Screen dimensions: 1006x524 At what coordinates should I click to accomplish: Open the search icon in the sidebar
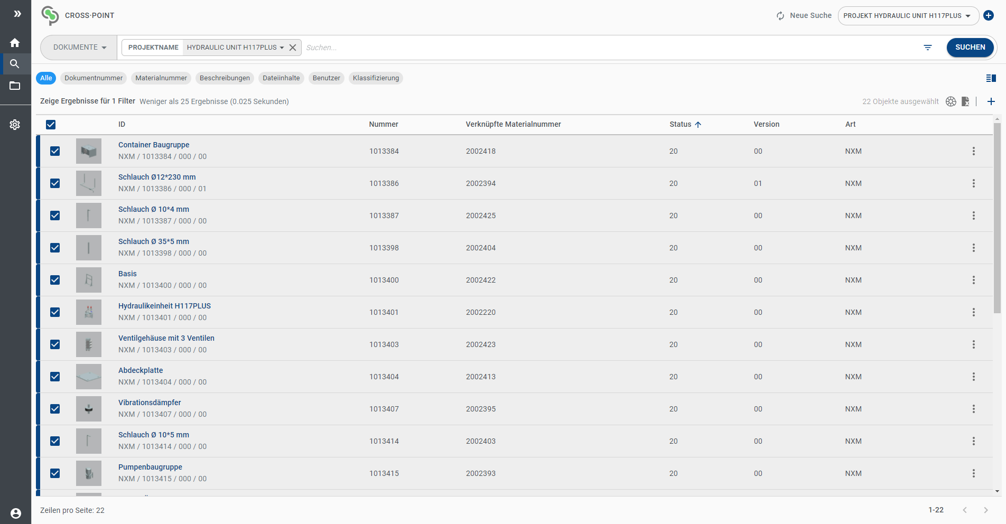[15, 64]
